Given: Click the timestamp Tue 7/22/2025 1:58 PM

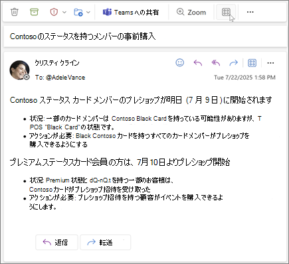Looking at the screenshot, I should click(x=244, y=78).
